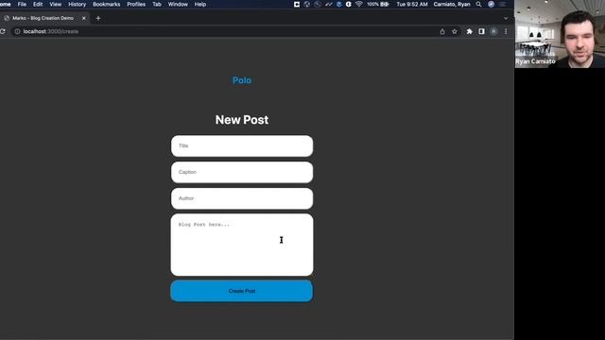The height and width of the screenshot is (340, 605).
Task: Click the square C menu bar icon
Action: pyautogui.click(x=297, y=4)
